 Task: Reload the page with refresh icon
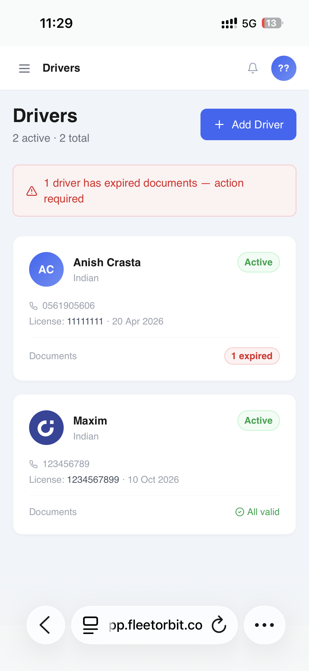pos(219,625)
